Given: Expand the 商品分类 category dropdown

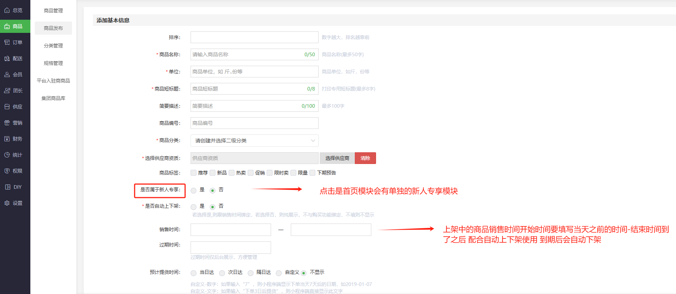Looking at the screenshot, I should (254, 141).
